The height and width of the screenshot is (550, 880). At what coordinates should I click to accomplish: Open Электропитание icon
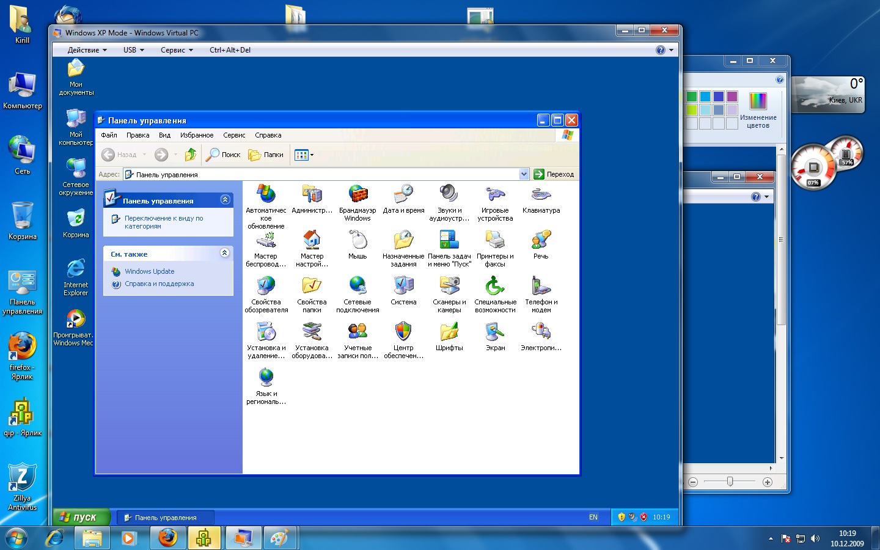[541, 337]
